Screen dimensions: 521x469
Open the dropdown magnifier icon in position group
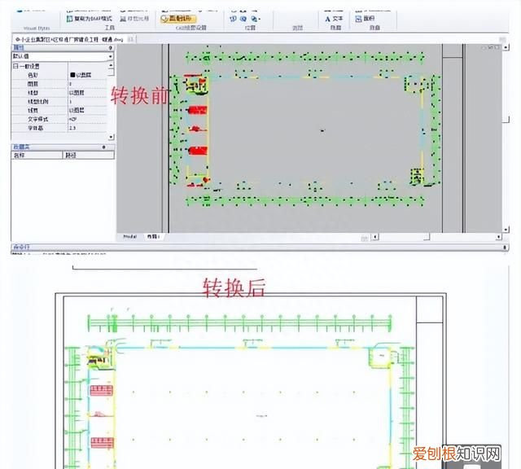pos(255,19)
